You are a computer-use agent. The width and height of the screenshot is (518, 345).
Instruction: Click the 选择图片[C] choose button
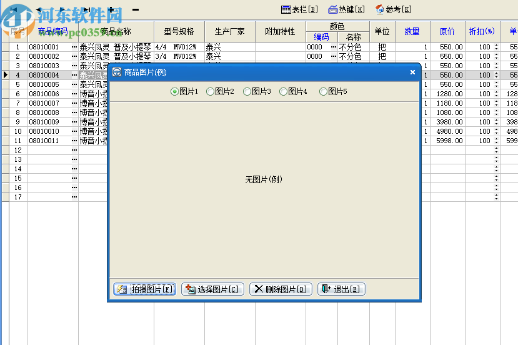[212, 289]
